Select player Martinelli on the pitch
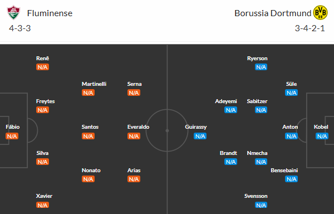Screen dimensions: 334x214 pyautogui.click(x=94, y=84)
